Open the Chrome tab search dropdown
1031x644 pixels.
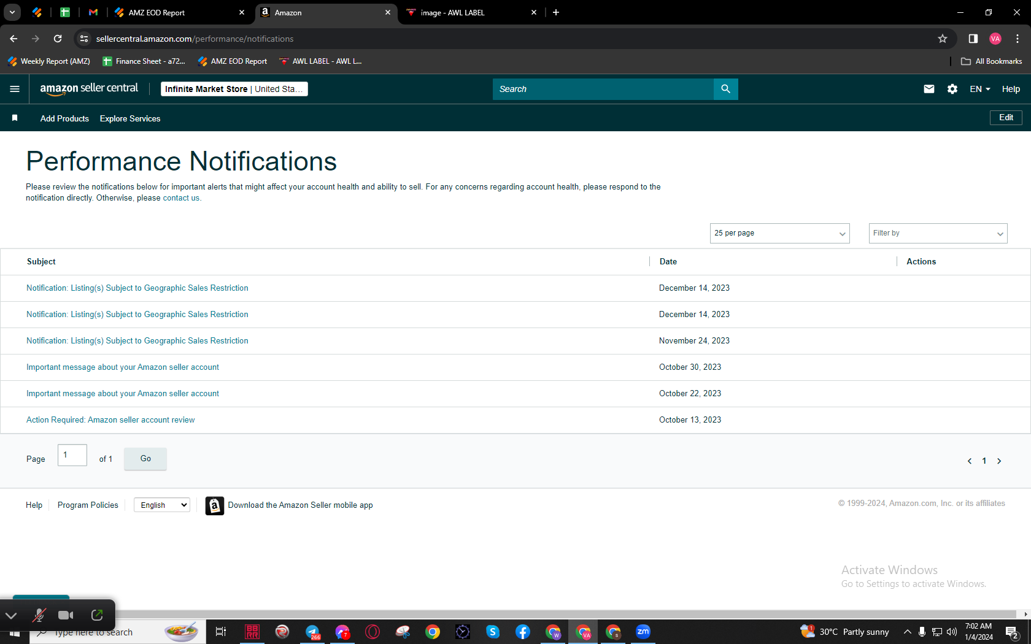click(12, 12)
